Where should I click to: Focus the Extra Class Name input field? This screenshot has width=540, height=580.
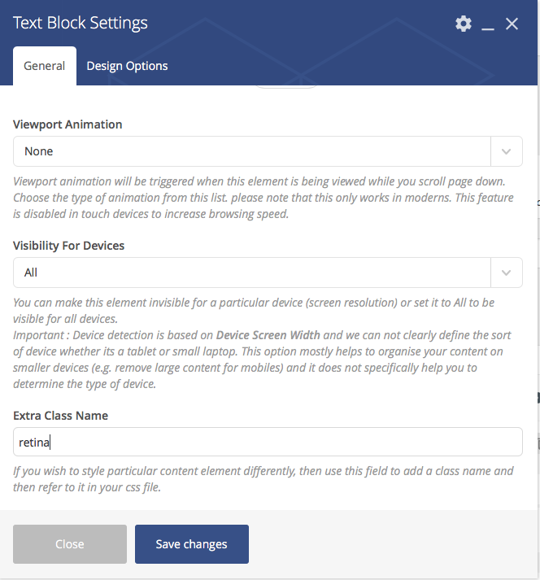pyautogui.click(x=268, y=442)
